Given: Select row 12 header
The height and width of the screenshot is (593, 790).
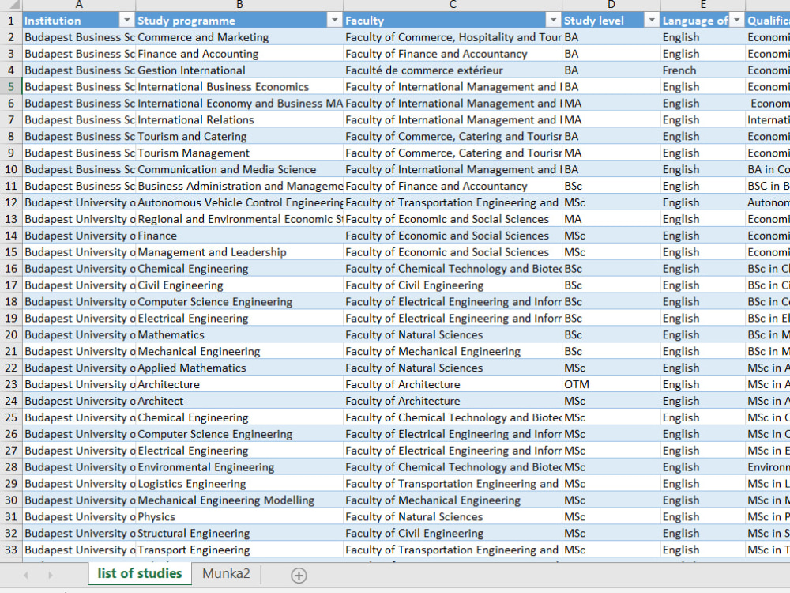Looking at the screenshot, I should 11,202.
